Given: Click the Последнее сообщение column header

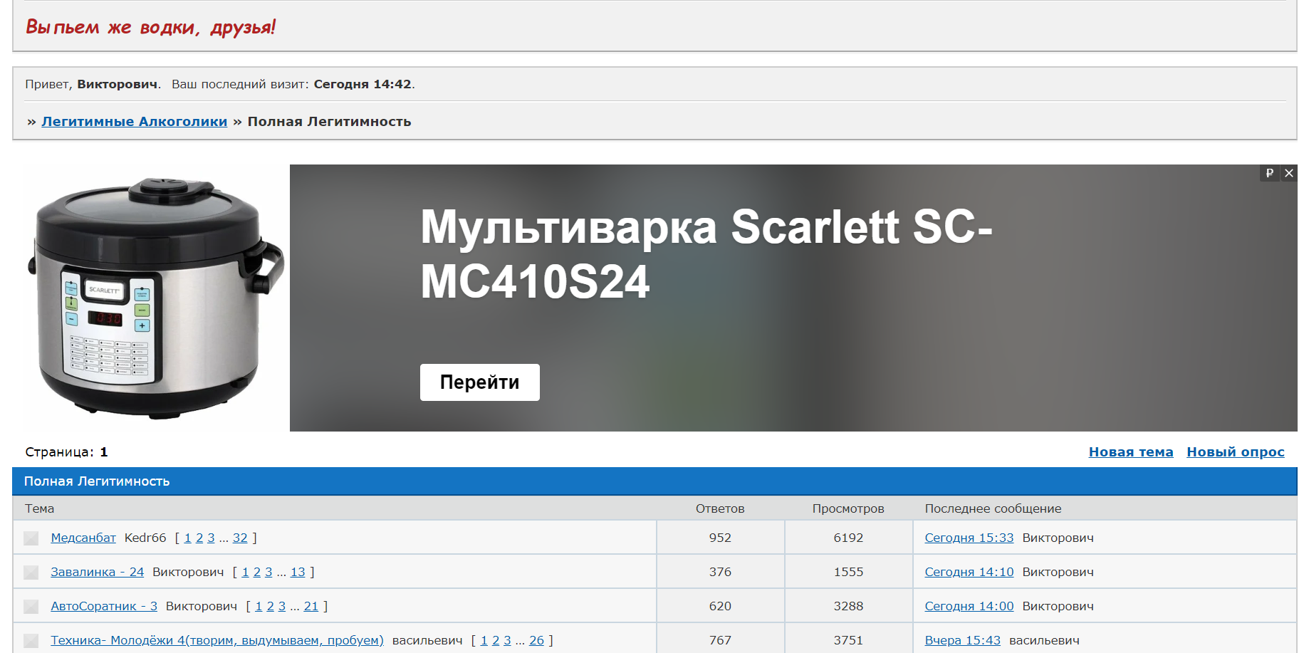Looking at the screenshot, I should coord(993,508).
